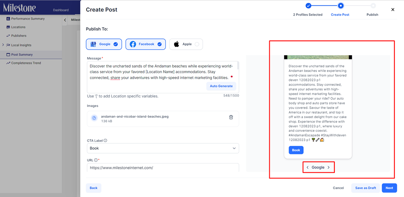Image resolution: width=404 pixels, height=197 pixels.
Task: Click the Post Summary sidebar icon
Action: (x=8, y=55)
